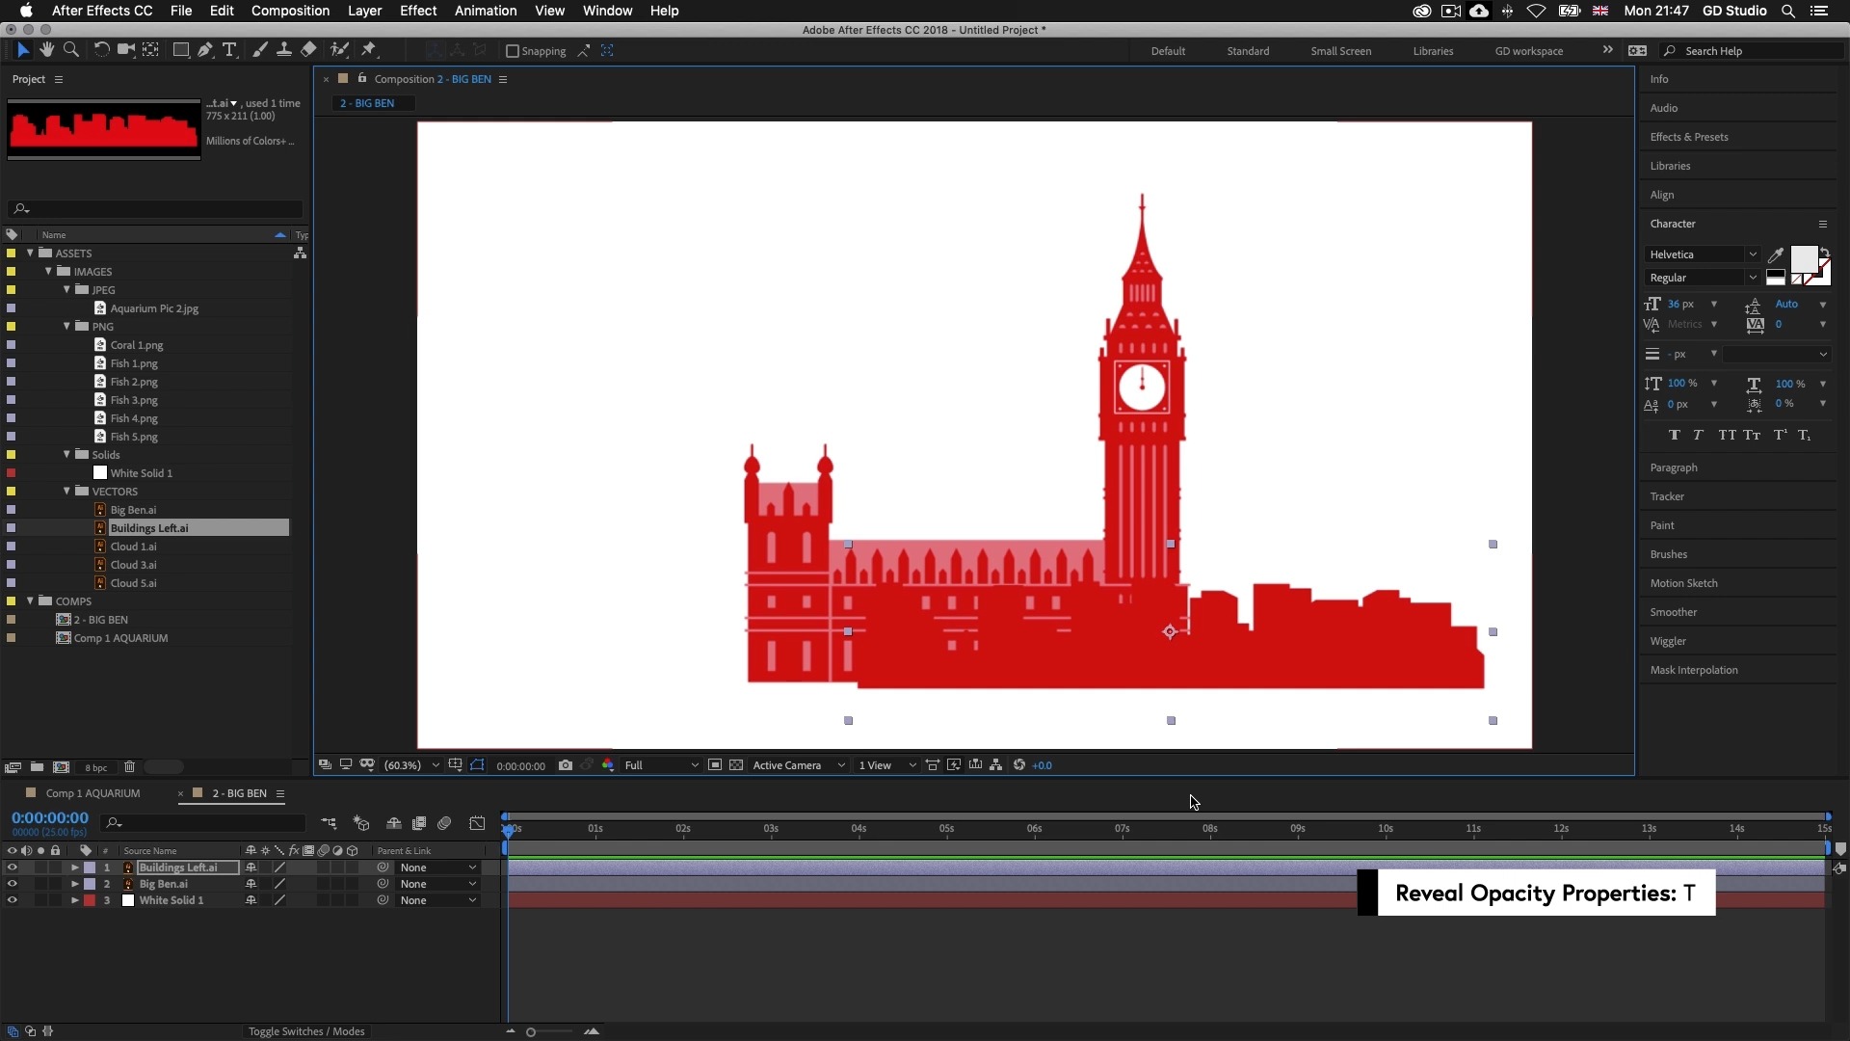Open the Wiggler panel
This screenshot has height=1041, width=1850.
pyautogui.click(x=1668, y=641)
